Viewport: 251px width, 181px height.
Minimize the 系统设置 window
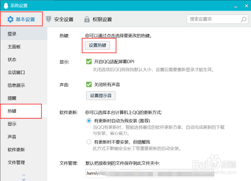pos(236,7)
